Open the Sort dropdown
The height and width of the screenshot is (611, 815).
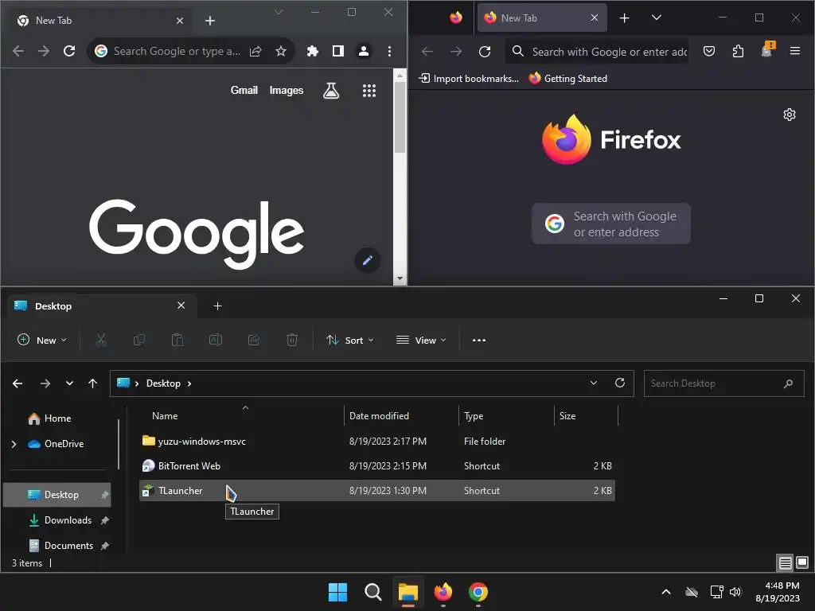pyautogui.click(x=350, y=341)
